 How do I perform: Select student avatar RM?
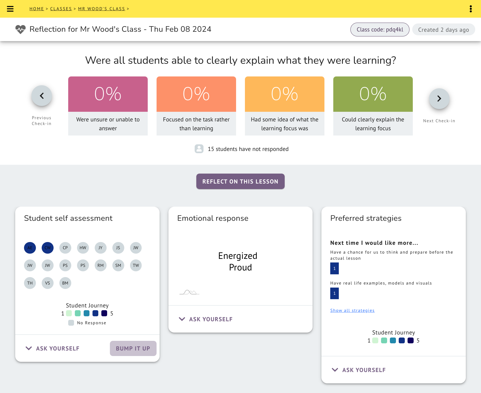click(x=101, y=265)
